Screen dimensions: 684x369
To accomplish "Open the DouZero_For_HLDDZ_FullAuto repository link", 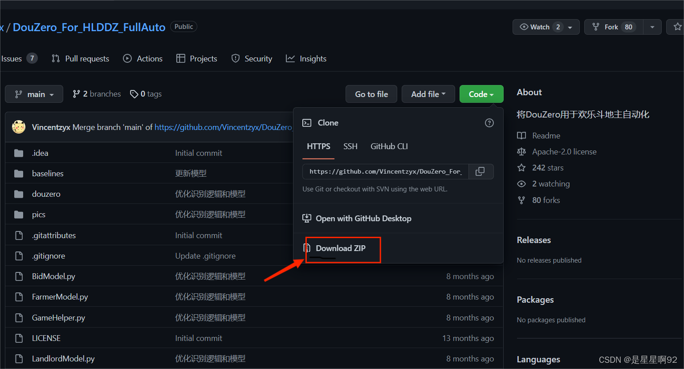I will [x=89, y=27].
